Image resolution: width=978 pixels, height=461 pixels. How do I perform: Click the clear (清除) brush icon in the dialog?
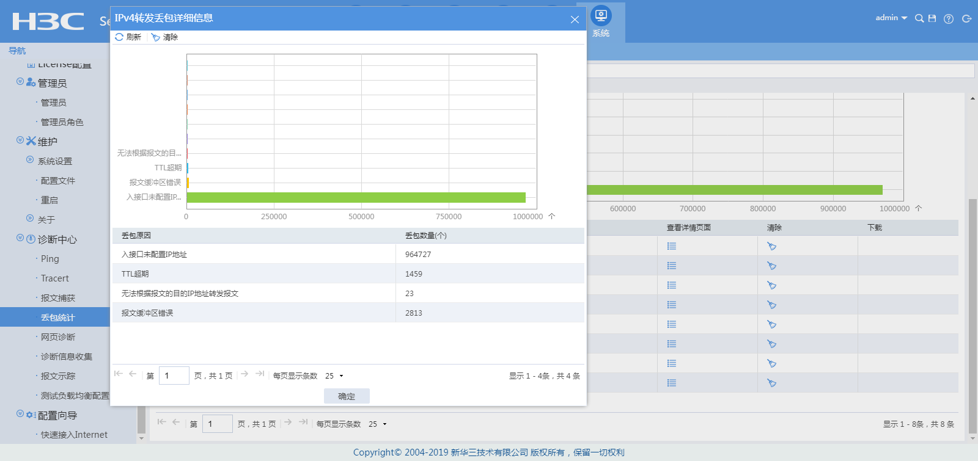[156, 37]
